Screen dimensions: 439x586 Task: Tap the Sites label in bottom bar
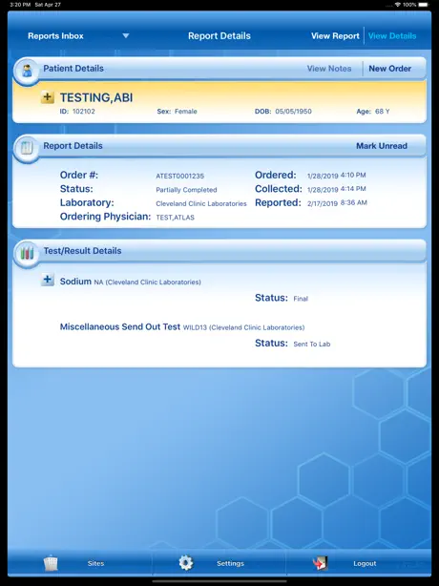(x=95, y=563)
